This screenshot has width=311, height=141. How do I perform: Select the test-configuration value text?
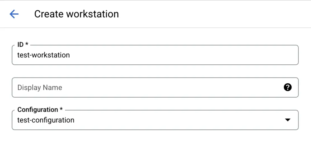tap(46, 120)
